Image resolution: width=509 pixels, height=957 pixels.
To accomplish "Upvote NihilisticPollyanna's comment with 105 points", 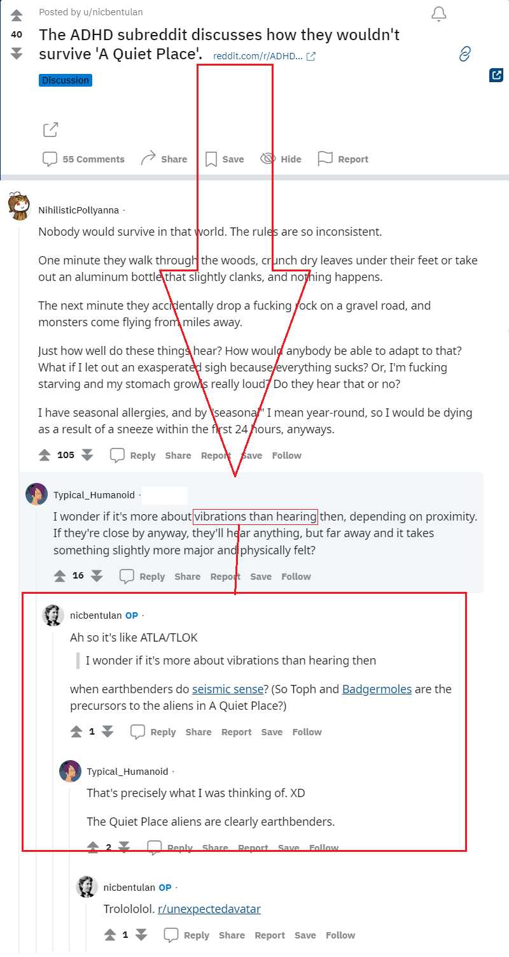I will click(45, 455).
